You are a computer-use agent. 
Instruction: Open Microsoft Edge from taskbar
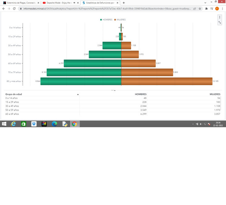coord(54,124)
